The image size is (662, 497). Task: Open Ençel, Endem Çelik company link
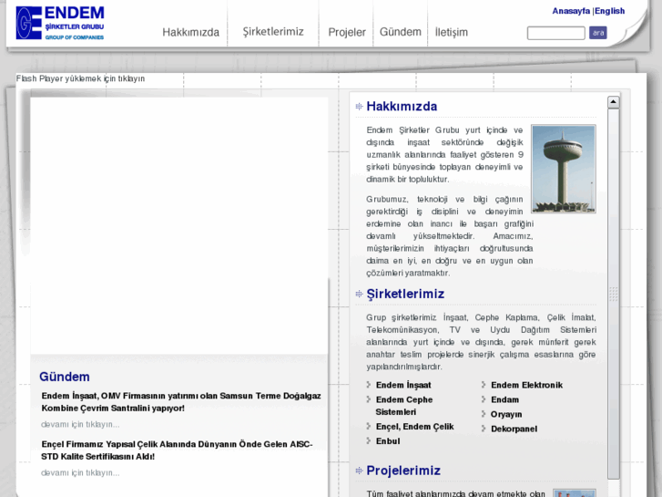tap(414, 427)
